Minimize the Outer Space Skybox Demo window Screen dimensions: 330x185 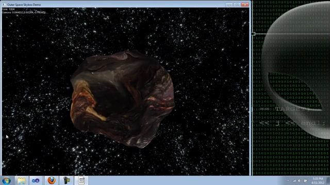[x=229, y=5]
